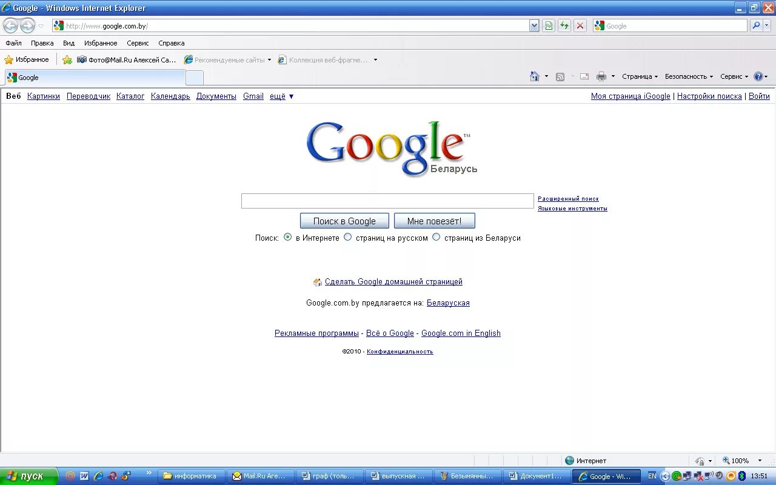The height and width of the screenshot is (485, 776).
Task: Open the Страница dropdown menu
Action: pos(640,76)
